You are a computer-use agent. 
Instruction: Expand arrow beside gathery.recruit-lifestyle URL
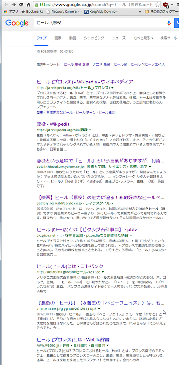point(113,204)
